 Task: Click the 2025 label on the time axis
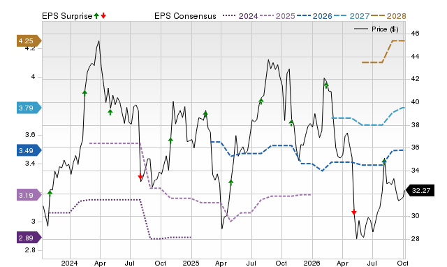pos(191,263)
